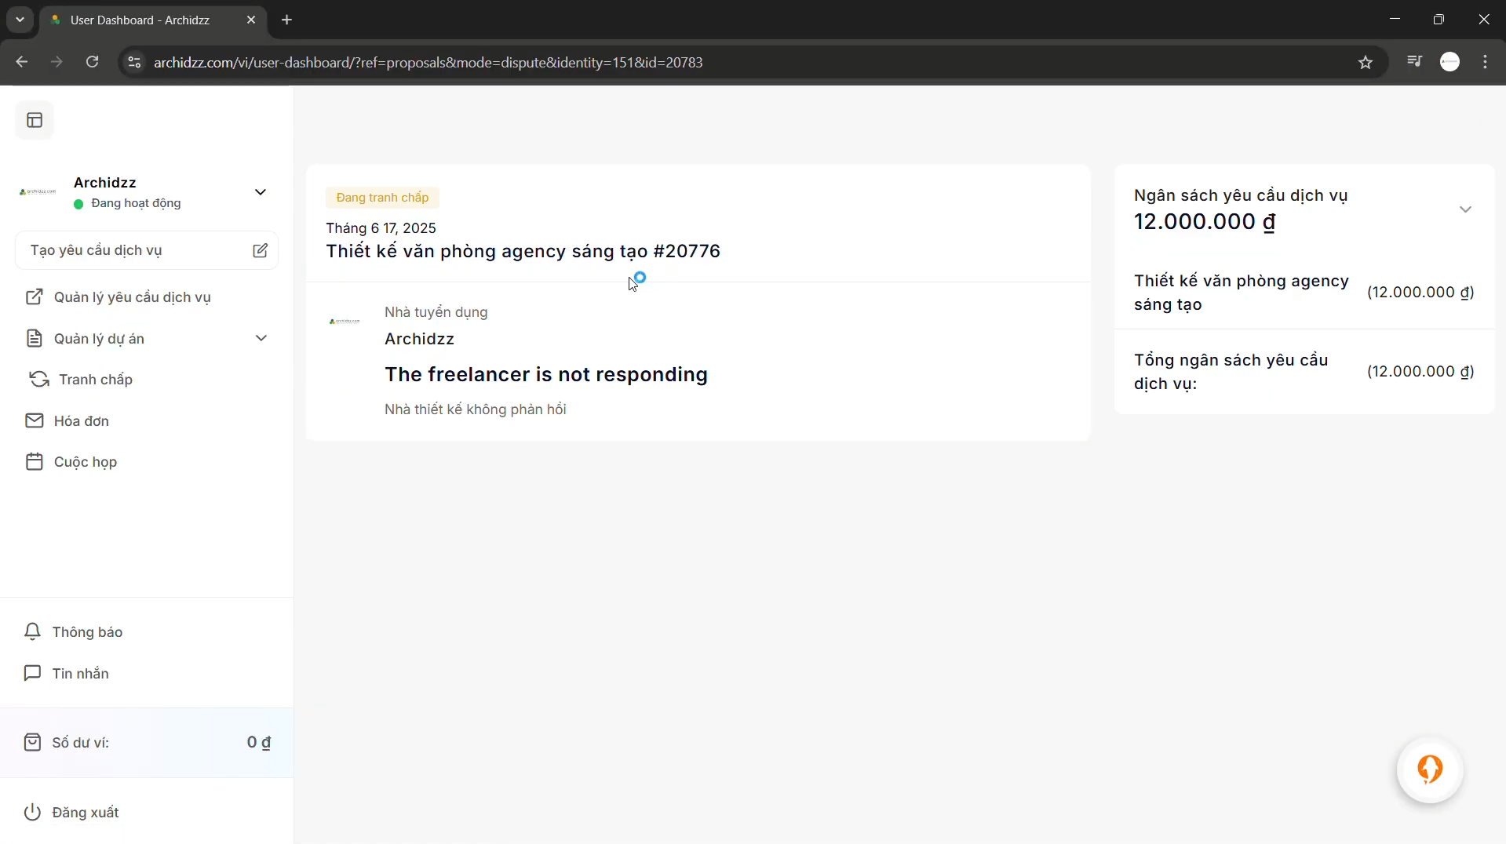The image size is (1506, 844).
Task: Go to Tranh chấp disputes page
Action: (95, 380)
